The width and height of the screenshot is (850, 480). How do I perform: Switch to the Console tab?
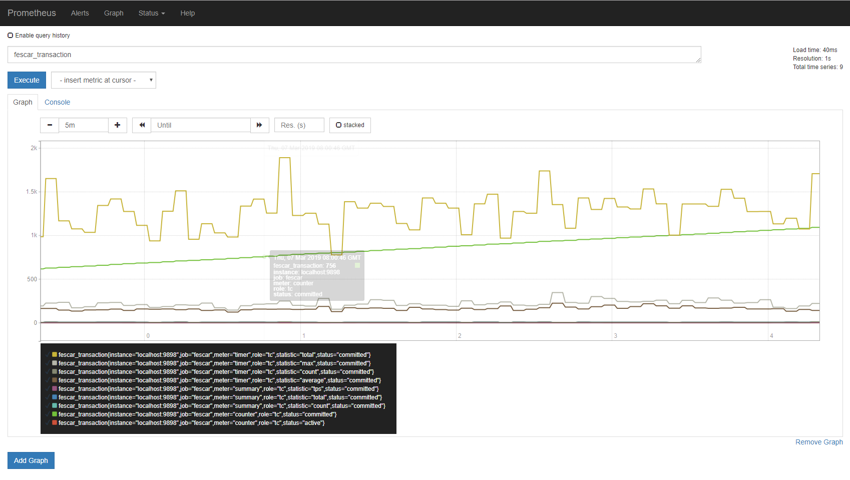click(57, 102)
